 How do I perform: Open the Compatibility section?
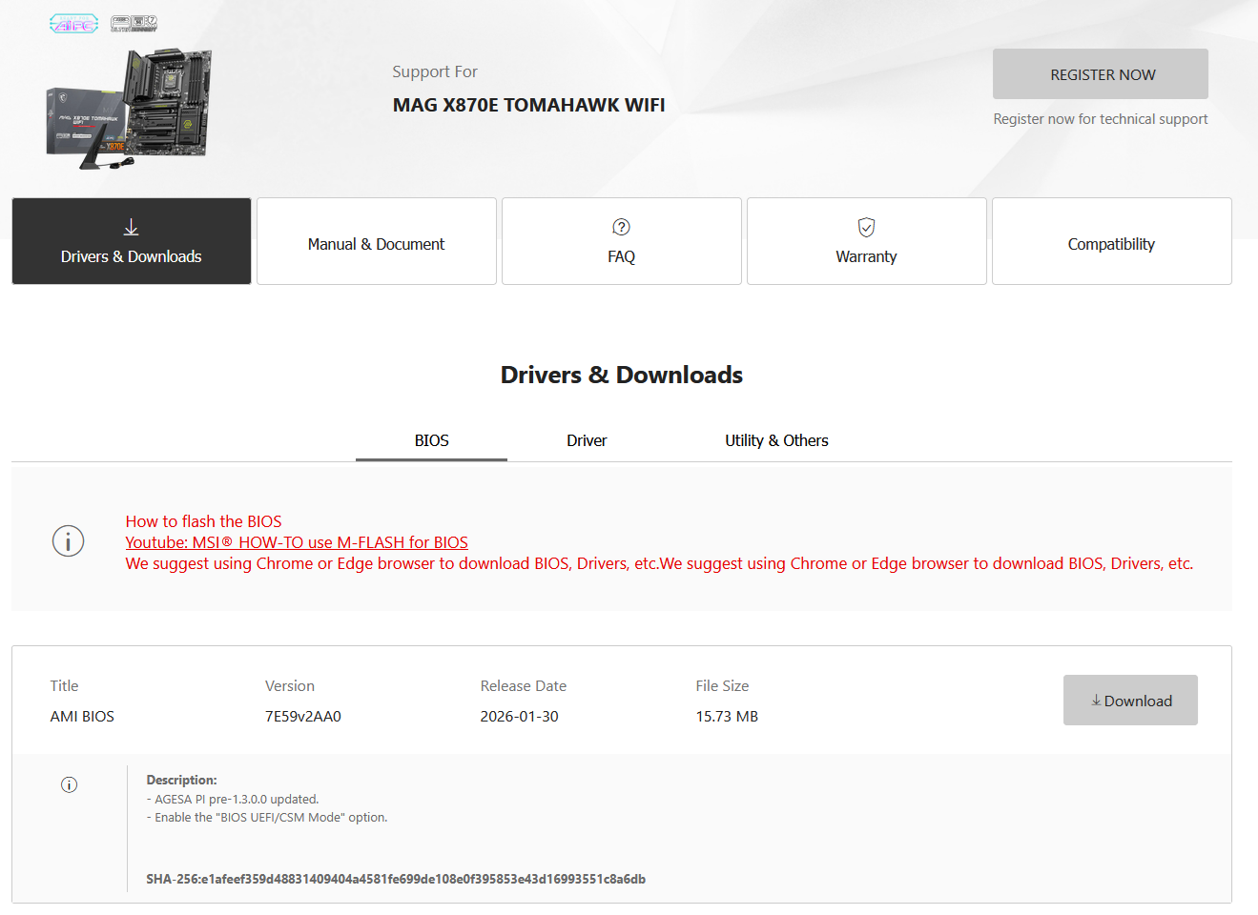[x=1112, y=241]
